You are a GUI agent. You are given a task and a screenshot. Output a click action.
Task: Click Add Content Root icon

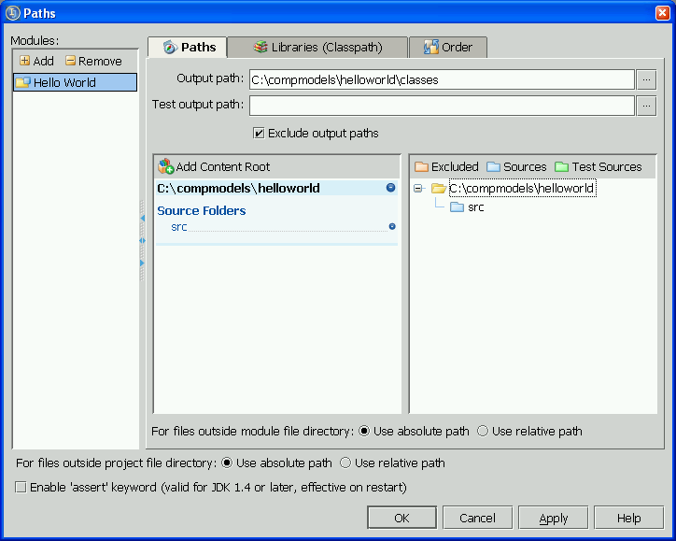pyautogui.click(x=166, y=166)
